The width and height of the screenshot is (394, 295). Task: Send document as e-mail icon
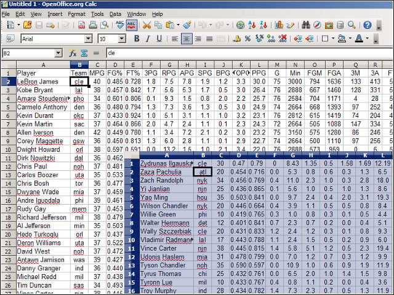pyautogui.click(x=50, y=25)
